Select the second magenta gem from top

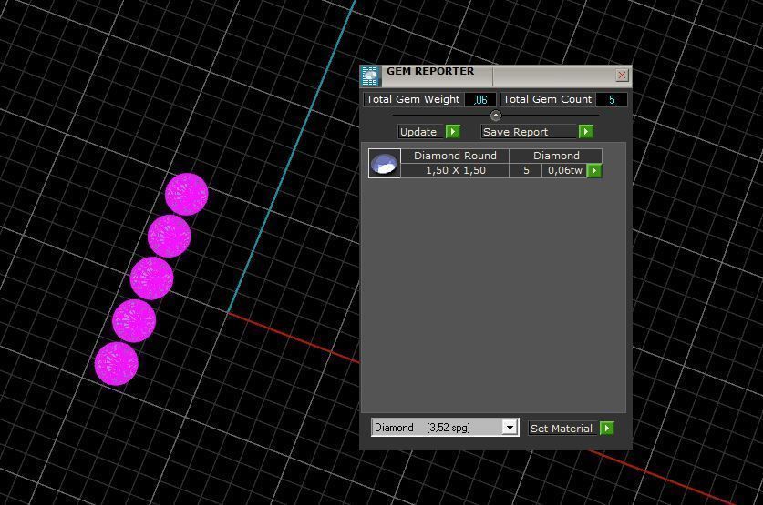pos(170,236)
